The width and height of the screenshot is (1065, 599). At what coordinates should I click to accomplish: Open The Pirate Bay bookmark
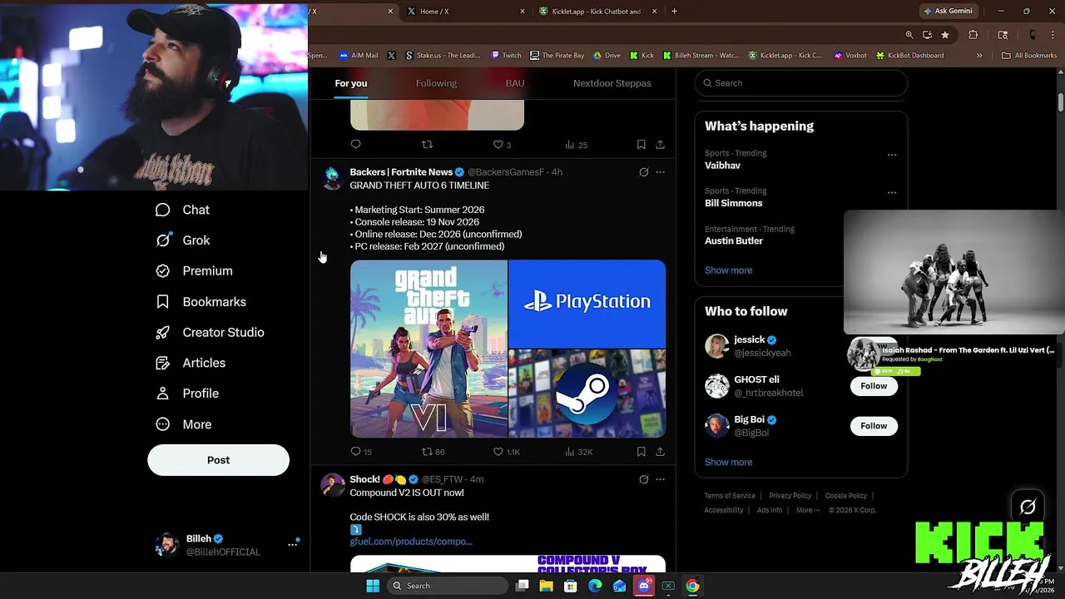(x=557, y=56)
